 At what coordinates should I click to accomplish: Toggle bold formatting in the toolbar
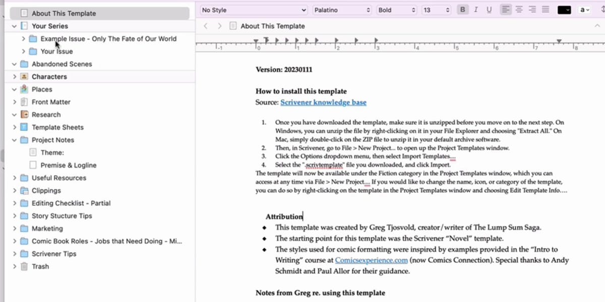click(462, 9)
